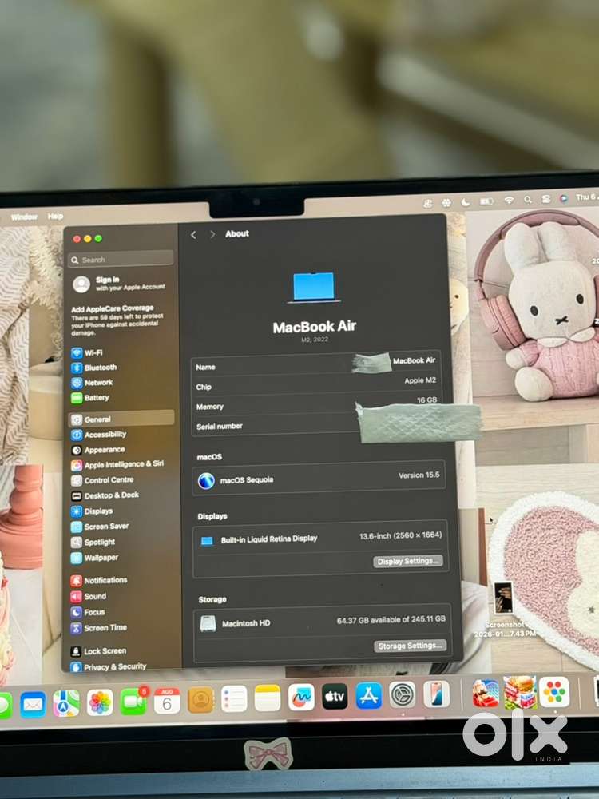Open the Help menu
599x799 pixels.
[x=55, y=217]
